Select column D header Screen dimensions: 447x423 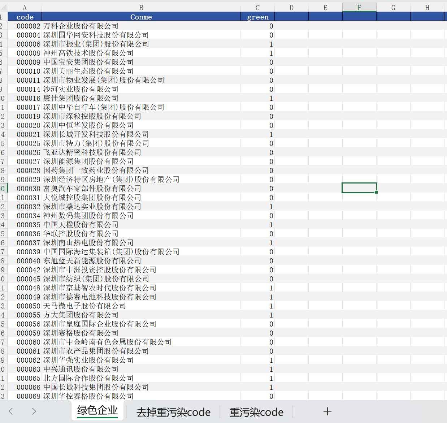pyautogui.click(x=291, y=8)
